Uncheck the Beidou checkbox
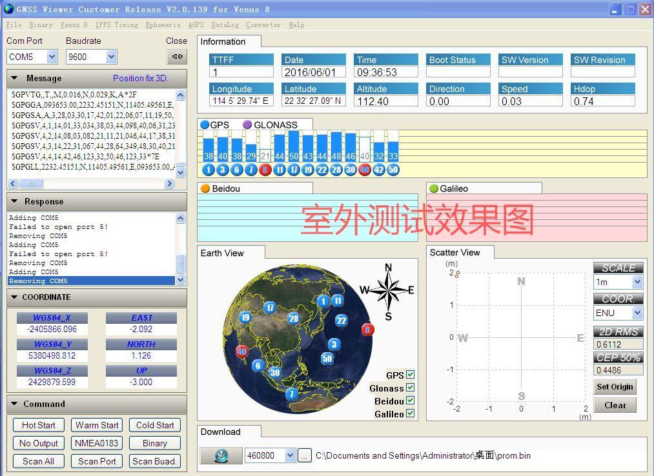654x476 pixels. click(411, 401)
